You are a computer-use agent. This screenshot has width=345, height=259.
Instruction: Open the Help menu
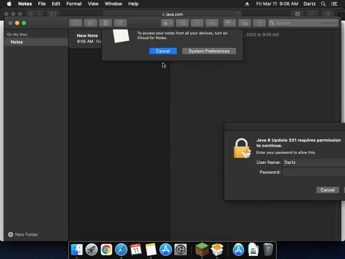[x=133, y=4]
